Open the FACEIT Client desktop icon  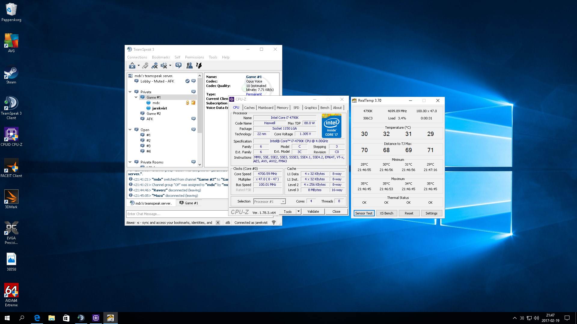[x=11, y=168]
